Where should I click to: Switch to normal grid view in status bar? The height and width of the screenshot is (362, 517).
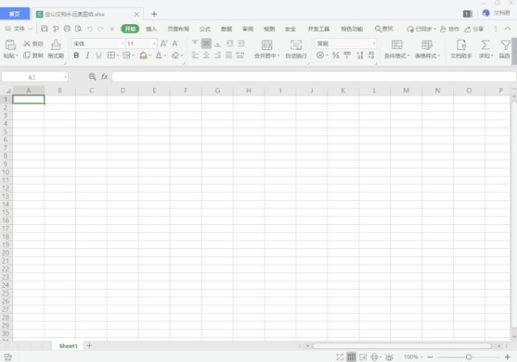tap(352, 357)
